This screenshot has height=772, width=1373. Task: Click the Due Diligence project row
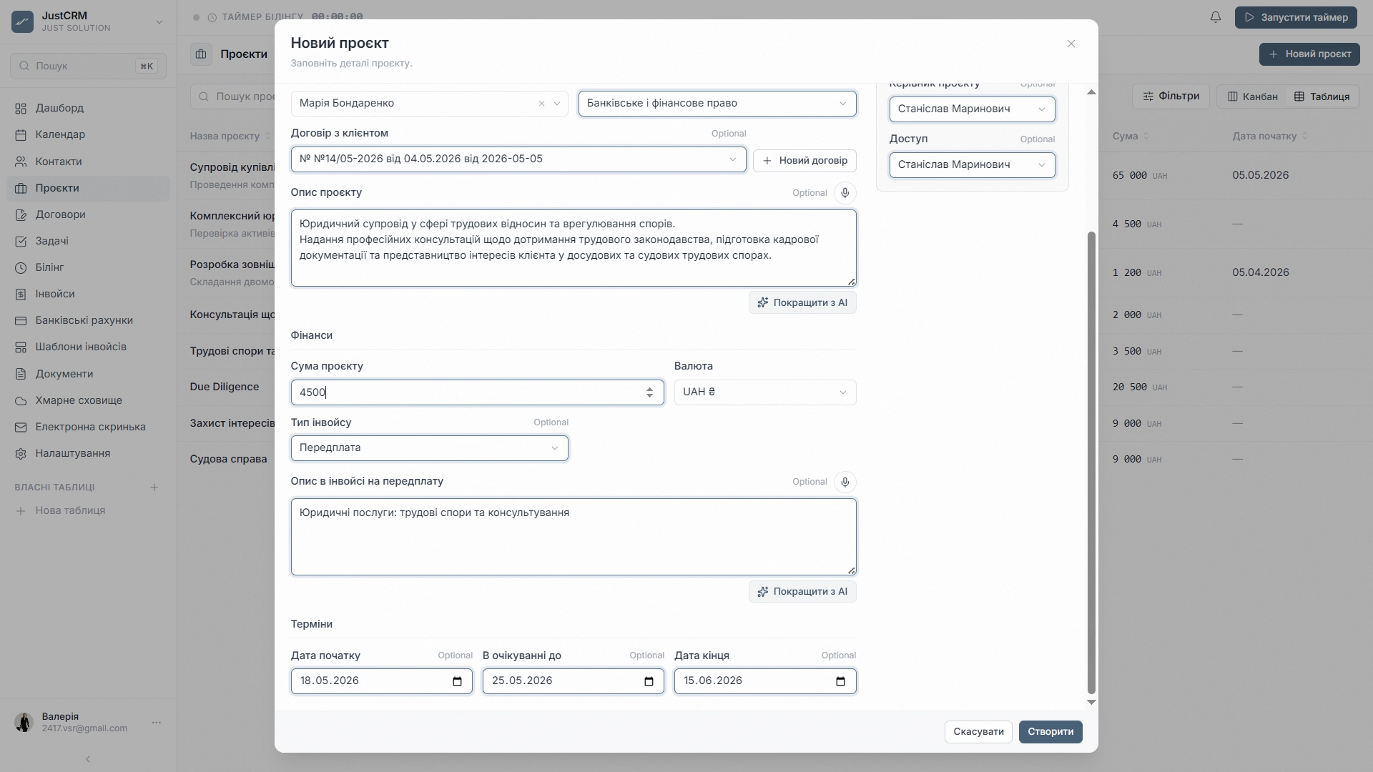(224, 387)
